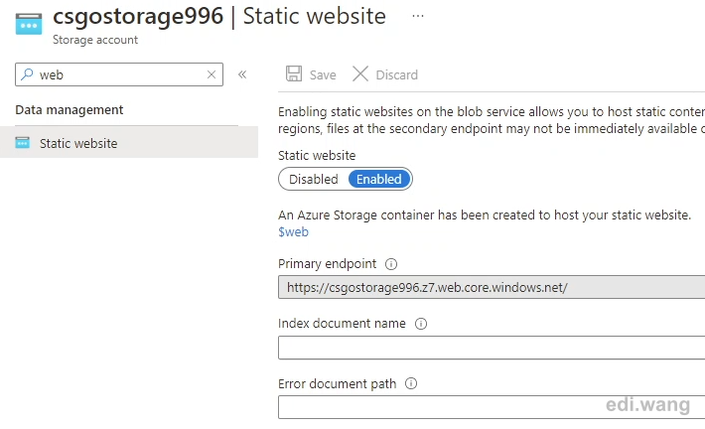Screen dimensions: 705x429
Task: Click the 'Storage account' subtitle text
Action: tap(95, 40)
